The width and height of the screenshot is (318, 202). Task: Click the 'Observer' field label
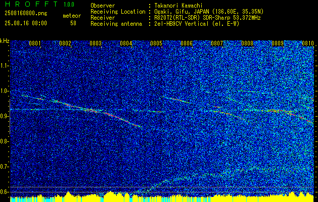click(x=103, y=6)
